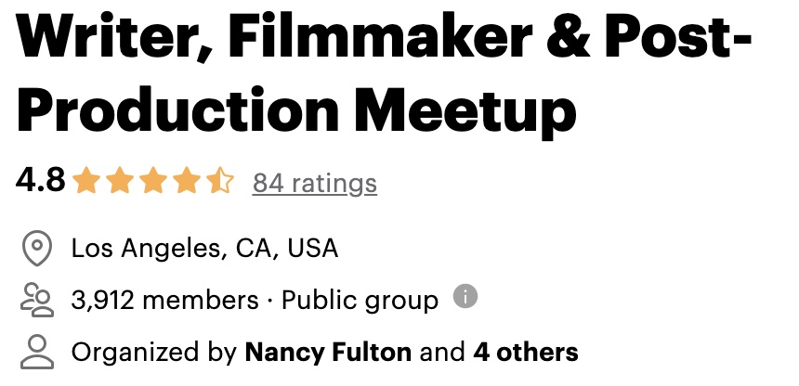
Task: Click the Public group label
Action: 360,301
